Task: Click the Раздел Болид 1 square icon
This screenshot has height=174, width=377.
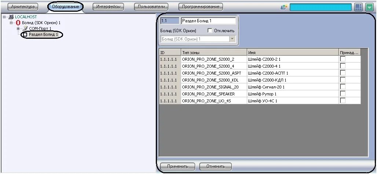Action: (25, 35)
